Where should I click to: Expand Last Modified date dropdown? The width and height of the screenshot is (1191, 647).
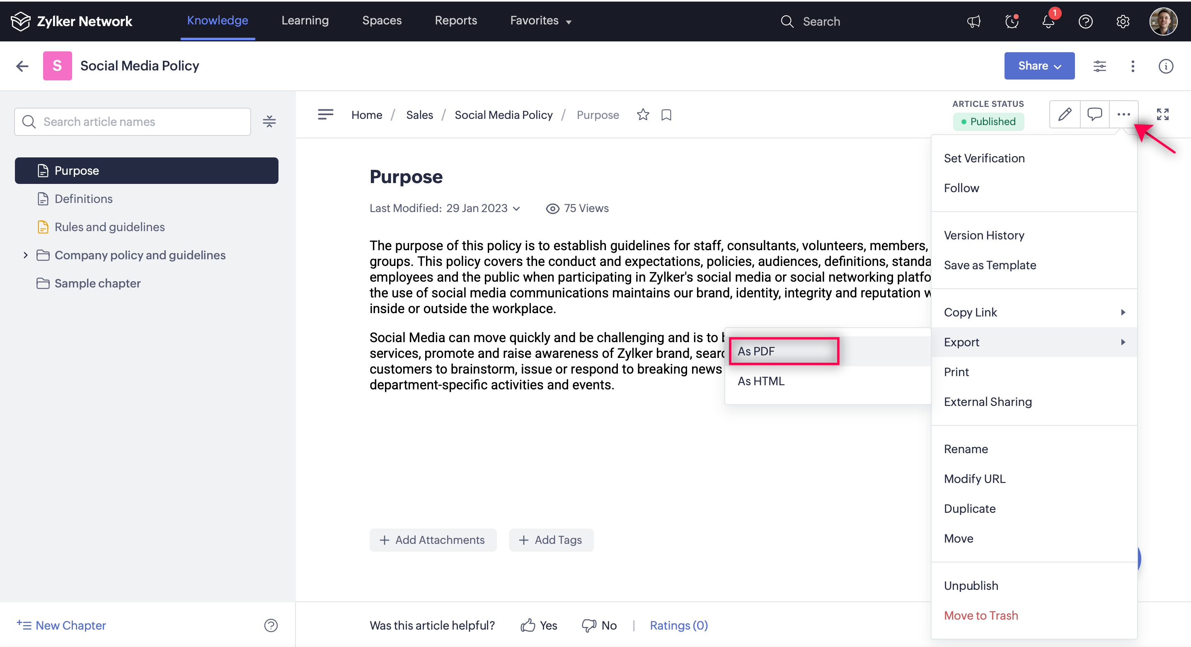(x=516, y=208)
